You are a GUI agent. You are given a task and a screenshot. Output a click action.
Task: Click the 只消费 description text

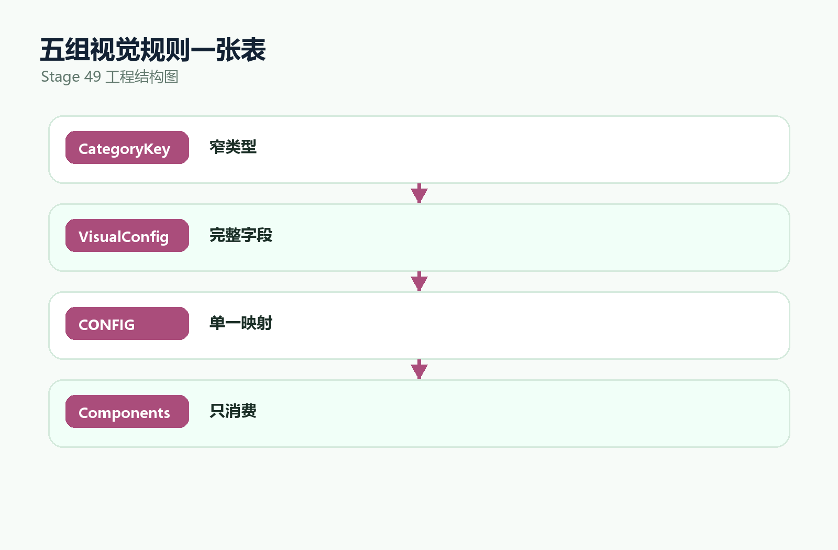click(x=233, y=411)
